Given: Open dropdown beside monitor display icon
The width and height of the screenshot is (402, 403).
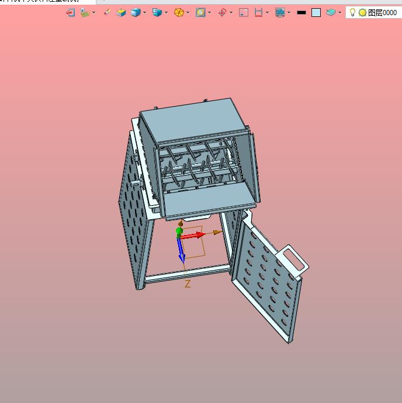Looking at the screenshot, I should coord(289,12).
